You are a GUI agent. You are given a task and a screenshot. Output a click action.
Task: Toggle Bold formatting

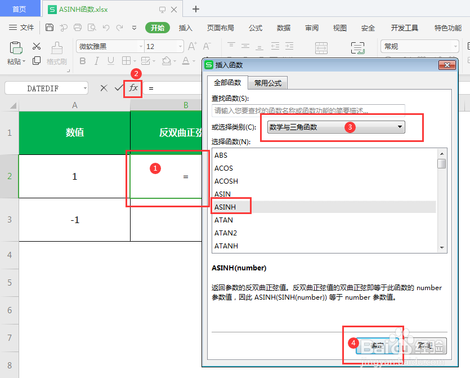pos(83,61)
